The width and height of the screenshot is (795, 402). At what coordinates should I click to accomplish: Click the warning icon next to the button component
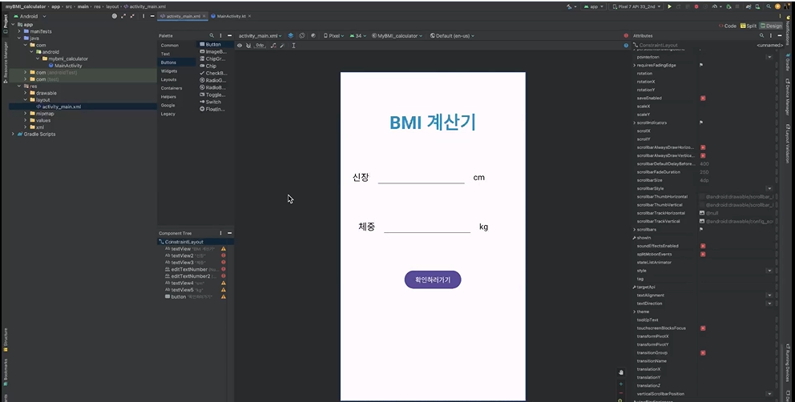223,296
